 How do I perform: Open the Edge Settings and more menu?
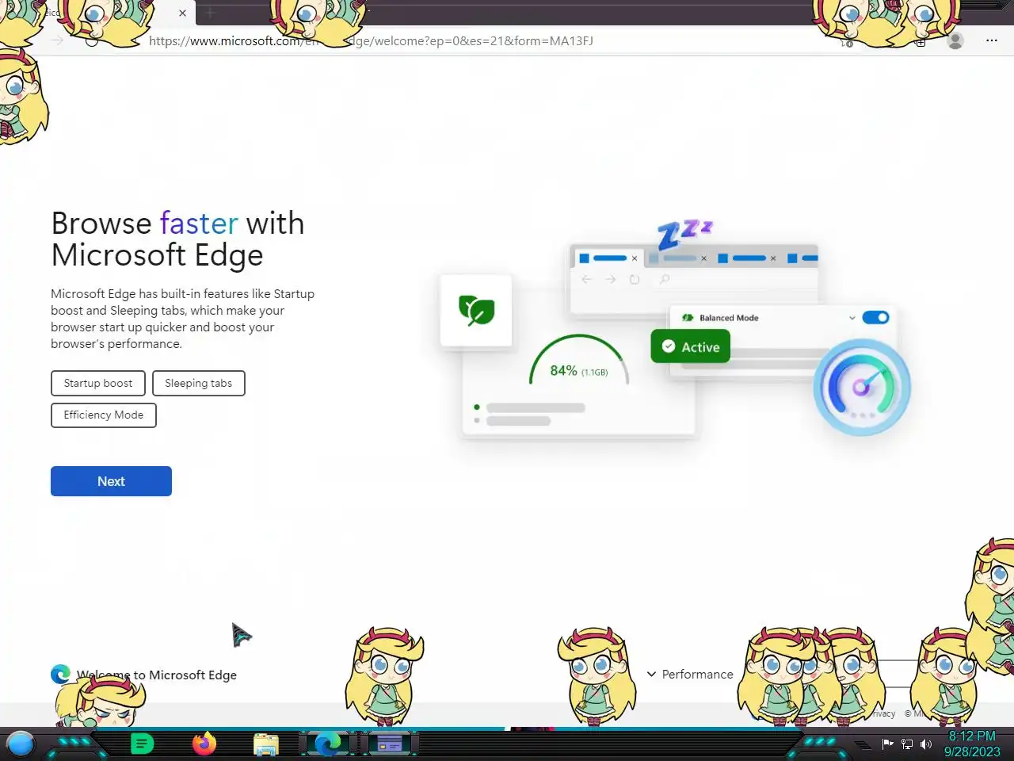click(x=992, y=40)
